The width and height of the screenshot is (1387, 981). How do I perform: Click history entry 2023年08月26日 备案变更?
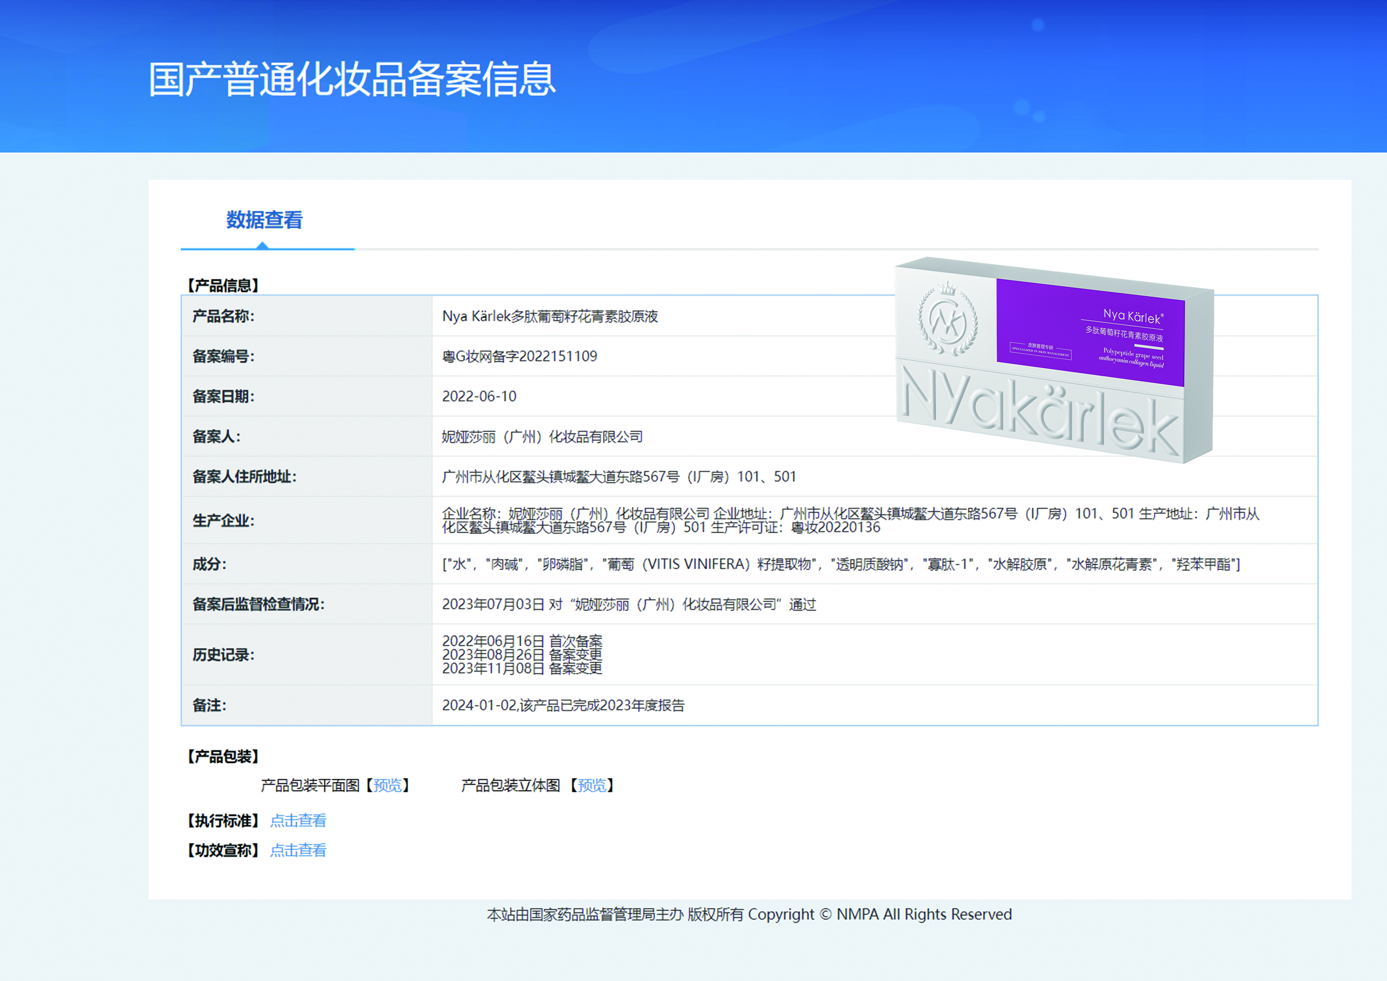[x=522, y=655]
